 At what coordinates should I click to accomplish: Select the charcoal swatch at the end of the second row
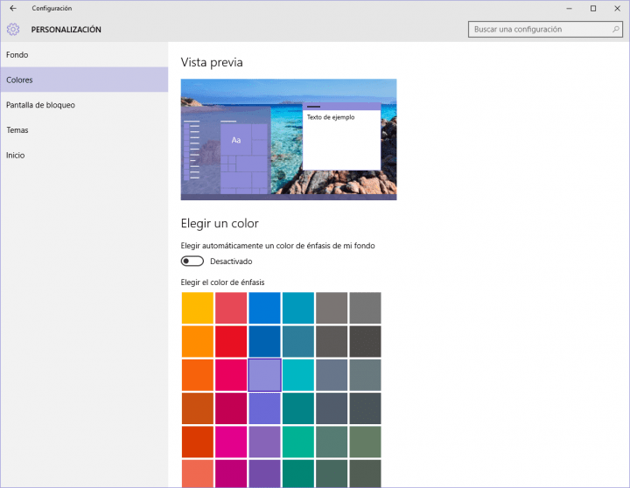365,341
